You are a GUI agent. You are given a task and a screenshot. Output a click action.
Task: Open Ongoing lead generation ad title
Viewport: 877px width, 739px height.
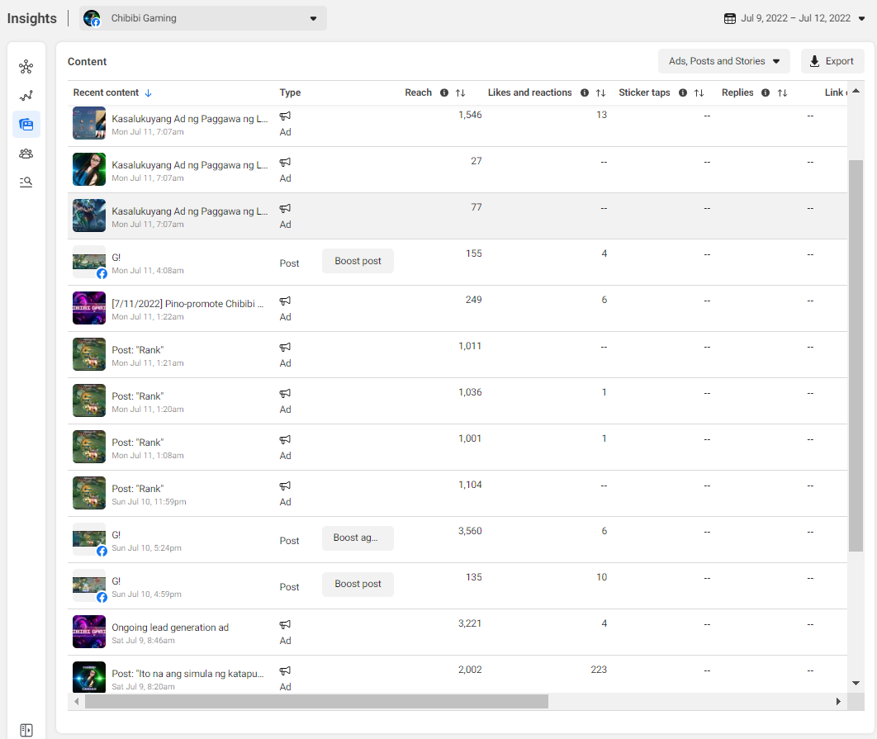coord(170,628)
